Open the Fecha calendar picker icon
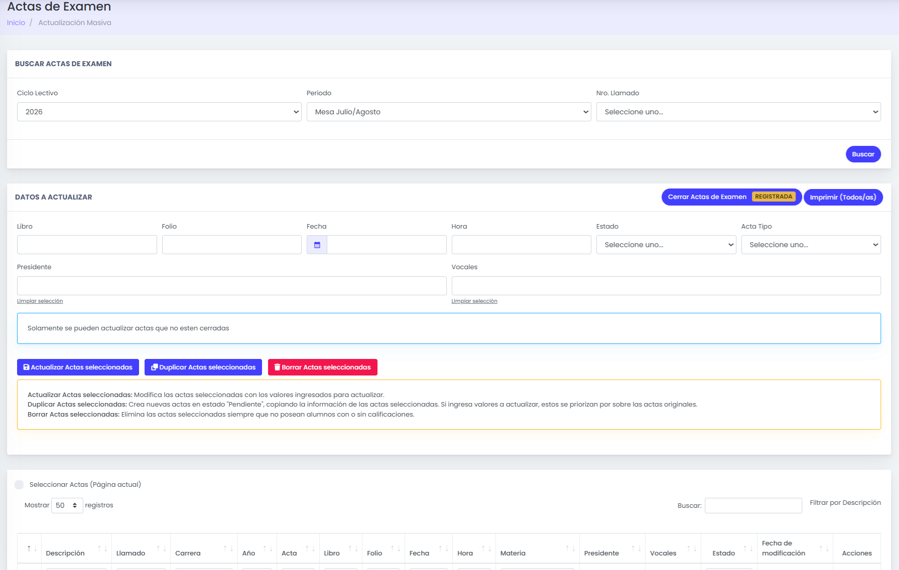 click(317, 245)
